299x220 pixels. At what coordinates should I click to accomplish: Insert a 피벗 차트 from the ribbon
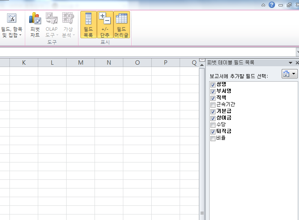[x=35, y=25]
